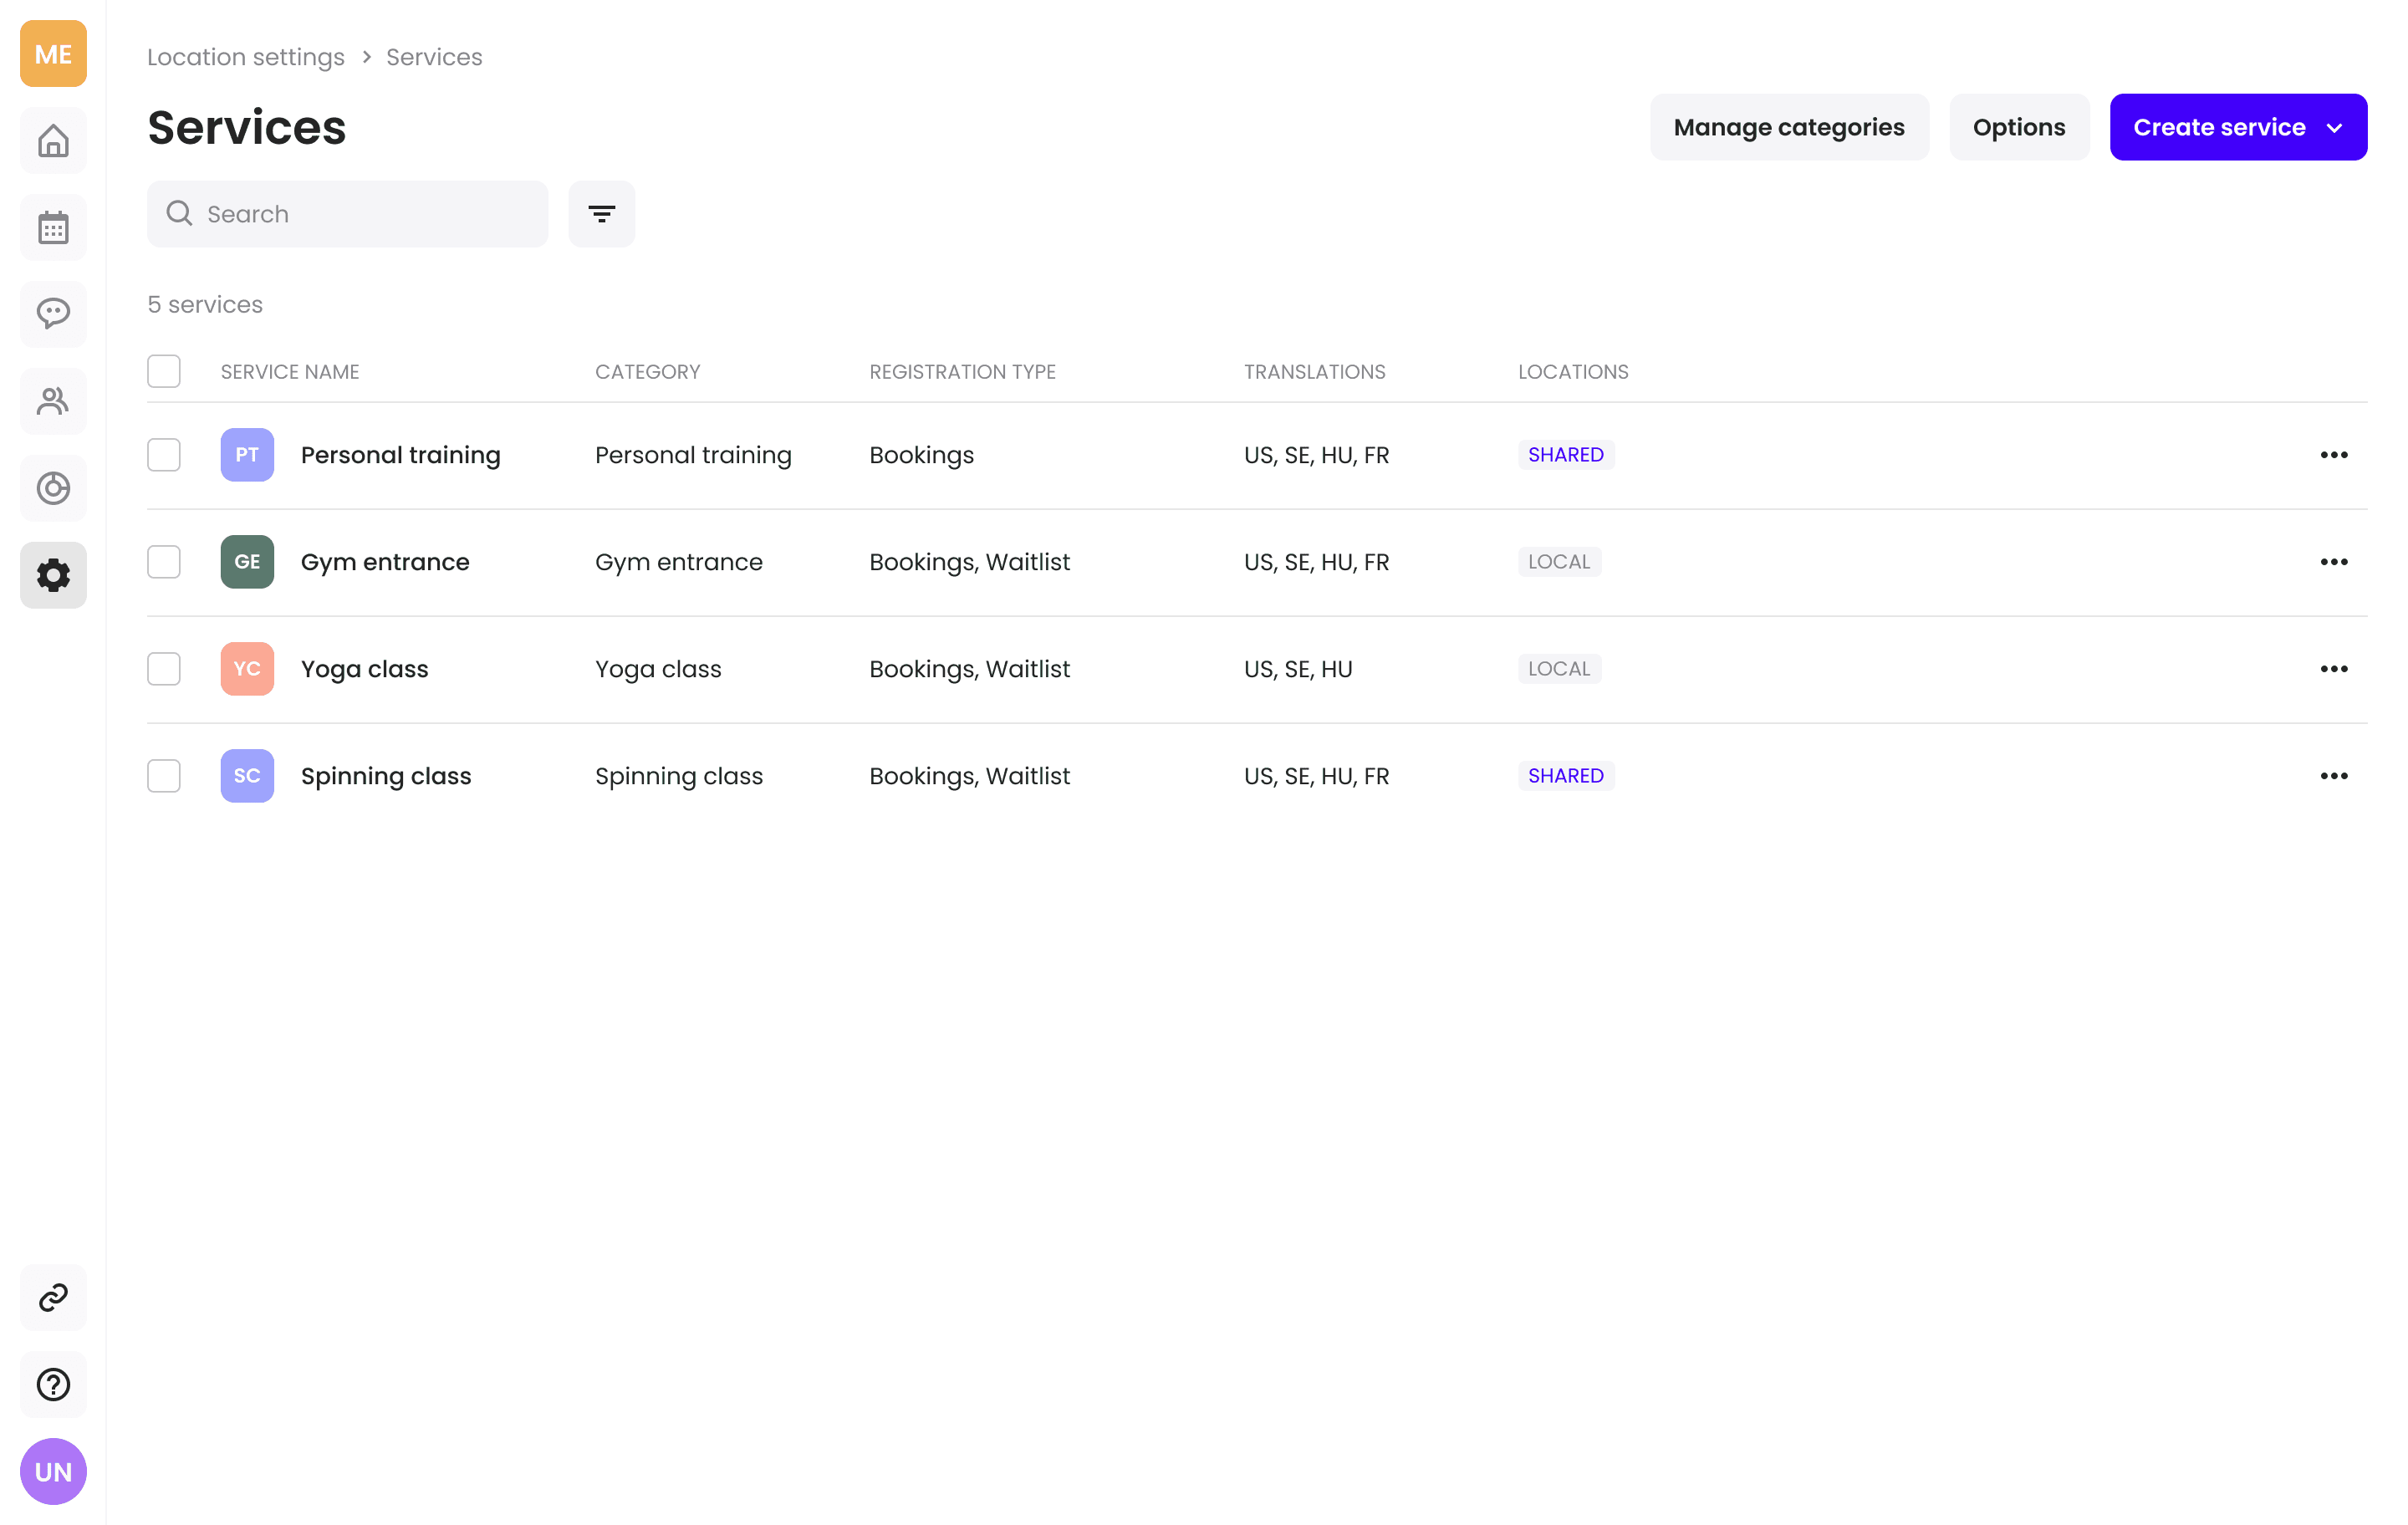The width and height of the screenshot is (2408, 1525).
Task: Click 'US, SE, HU, FR' in the Spinning class row
Action: click(x=1316, y=776)
